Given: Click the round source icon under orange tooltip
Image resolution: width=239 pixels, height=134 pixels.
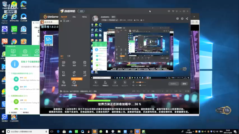Looking at the screenshot, I should (74, 82).
